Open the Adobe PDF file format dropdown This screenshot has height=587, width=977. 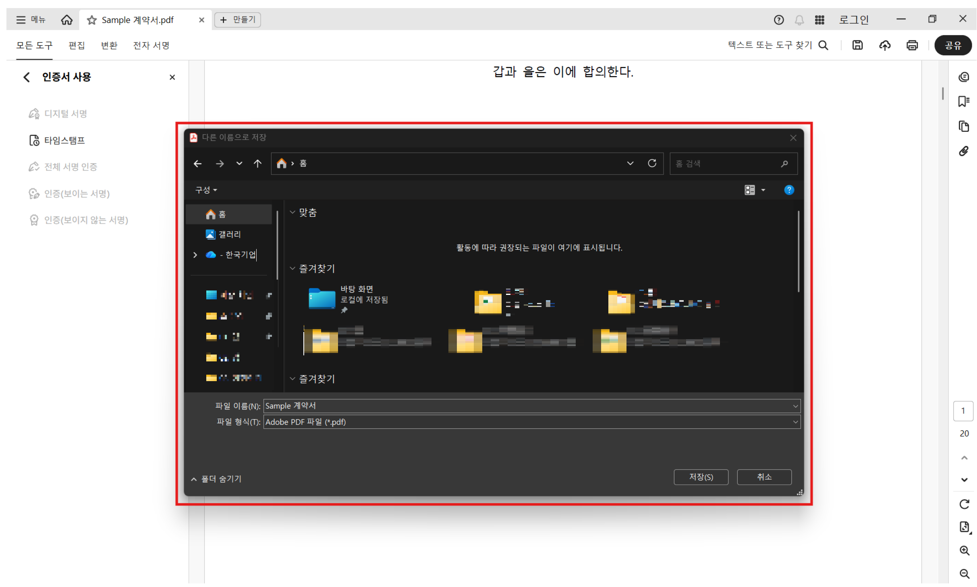point(795,422)
